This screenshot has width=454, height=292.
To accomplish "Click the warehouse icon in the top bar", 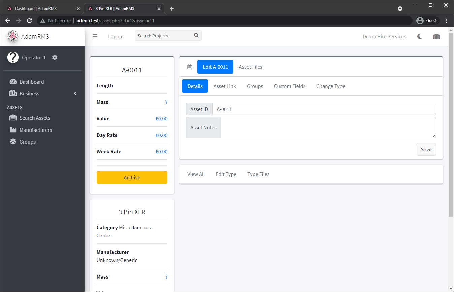I will coord(436,36).
